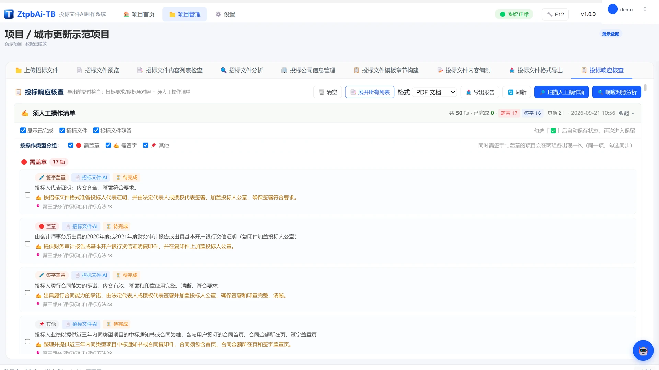
Task: Click the vertical scrollbar on the right
Action: point(645,88)
